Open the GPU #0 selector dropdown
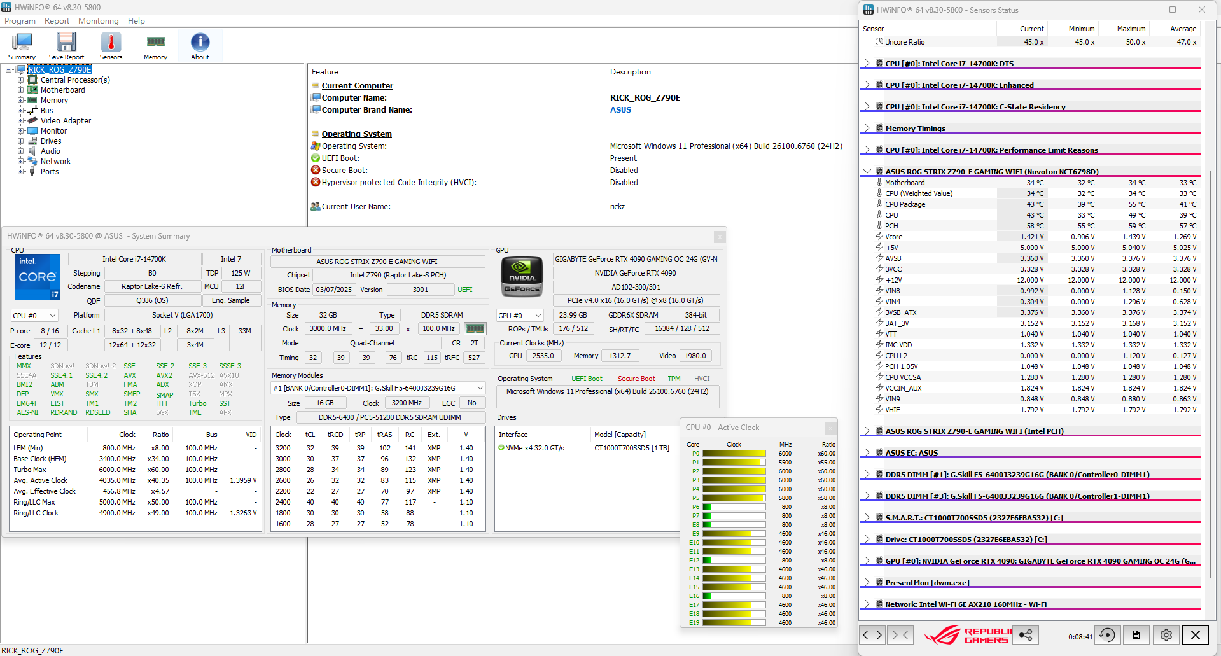The width and height of the screenshot is (1221, 656). [520, 315]
